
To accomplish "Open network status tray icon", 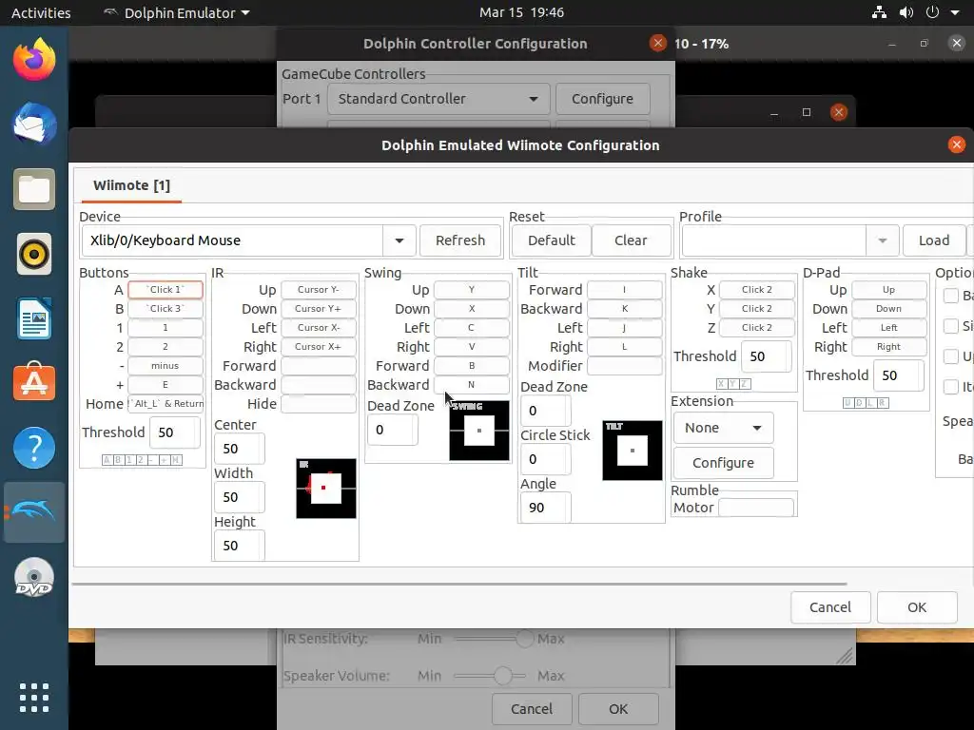I will click(879, 12).
